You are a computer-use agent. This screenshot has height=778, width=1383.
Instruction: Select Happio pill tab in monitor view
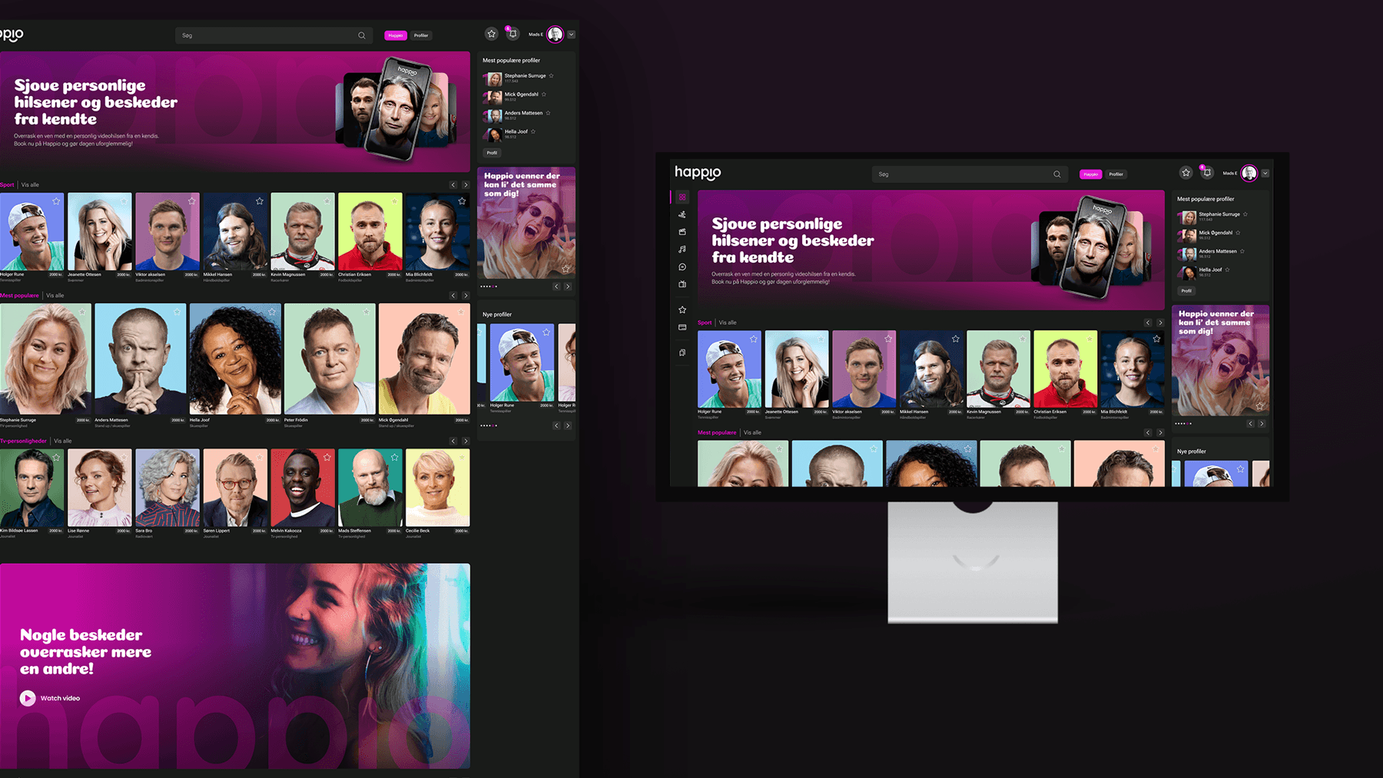tap(1091, 174)
